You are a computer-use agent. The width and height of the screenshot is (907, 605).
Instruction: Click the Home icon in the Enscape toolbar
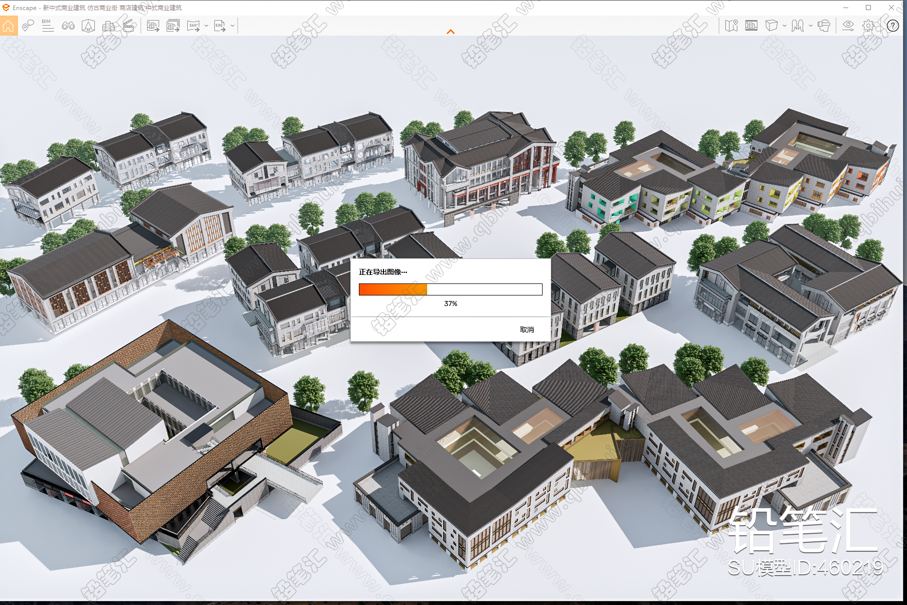[x=9, y=26]
